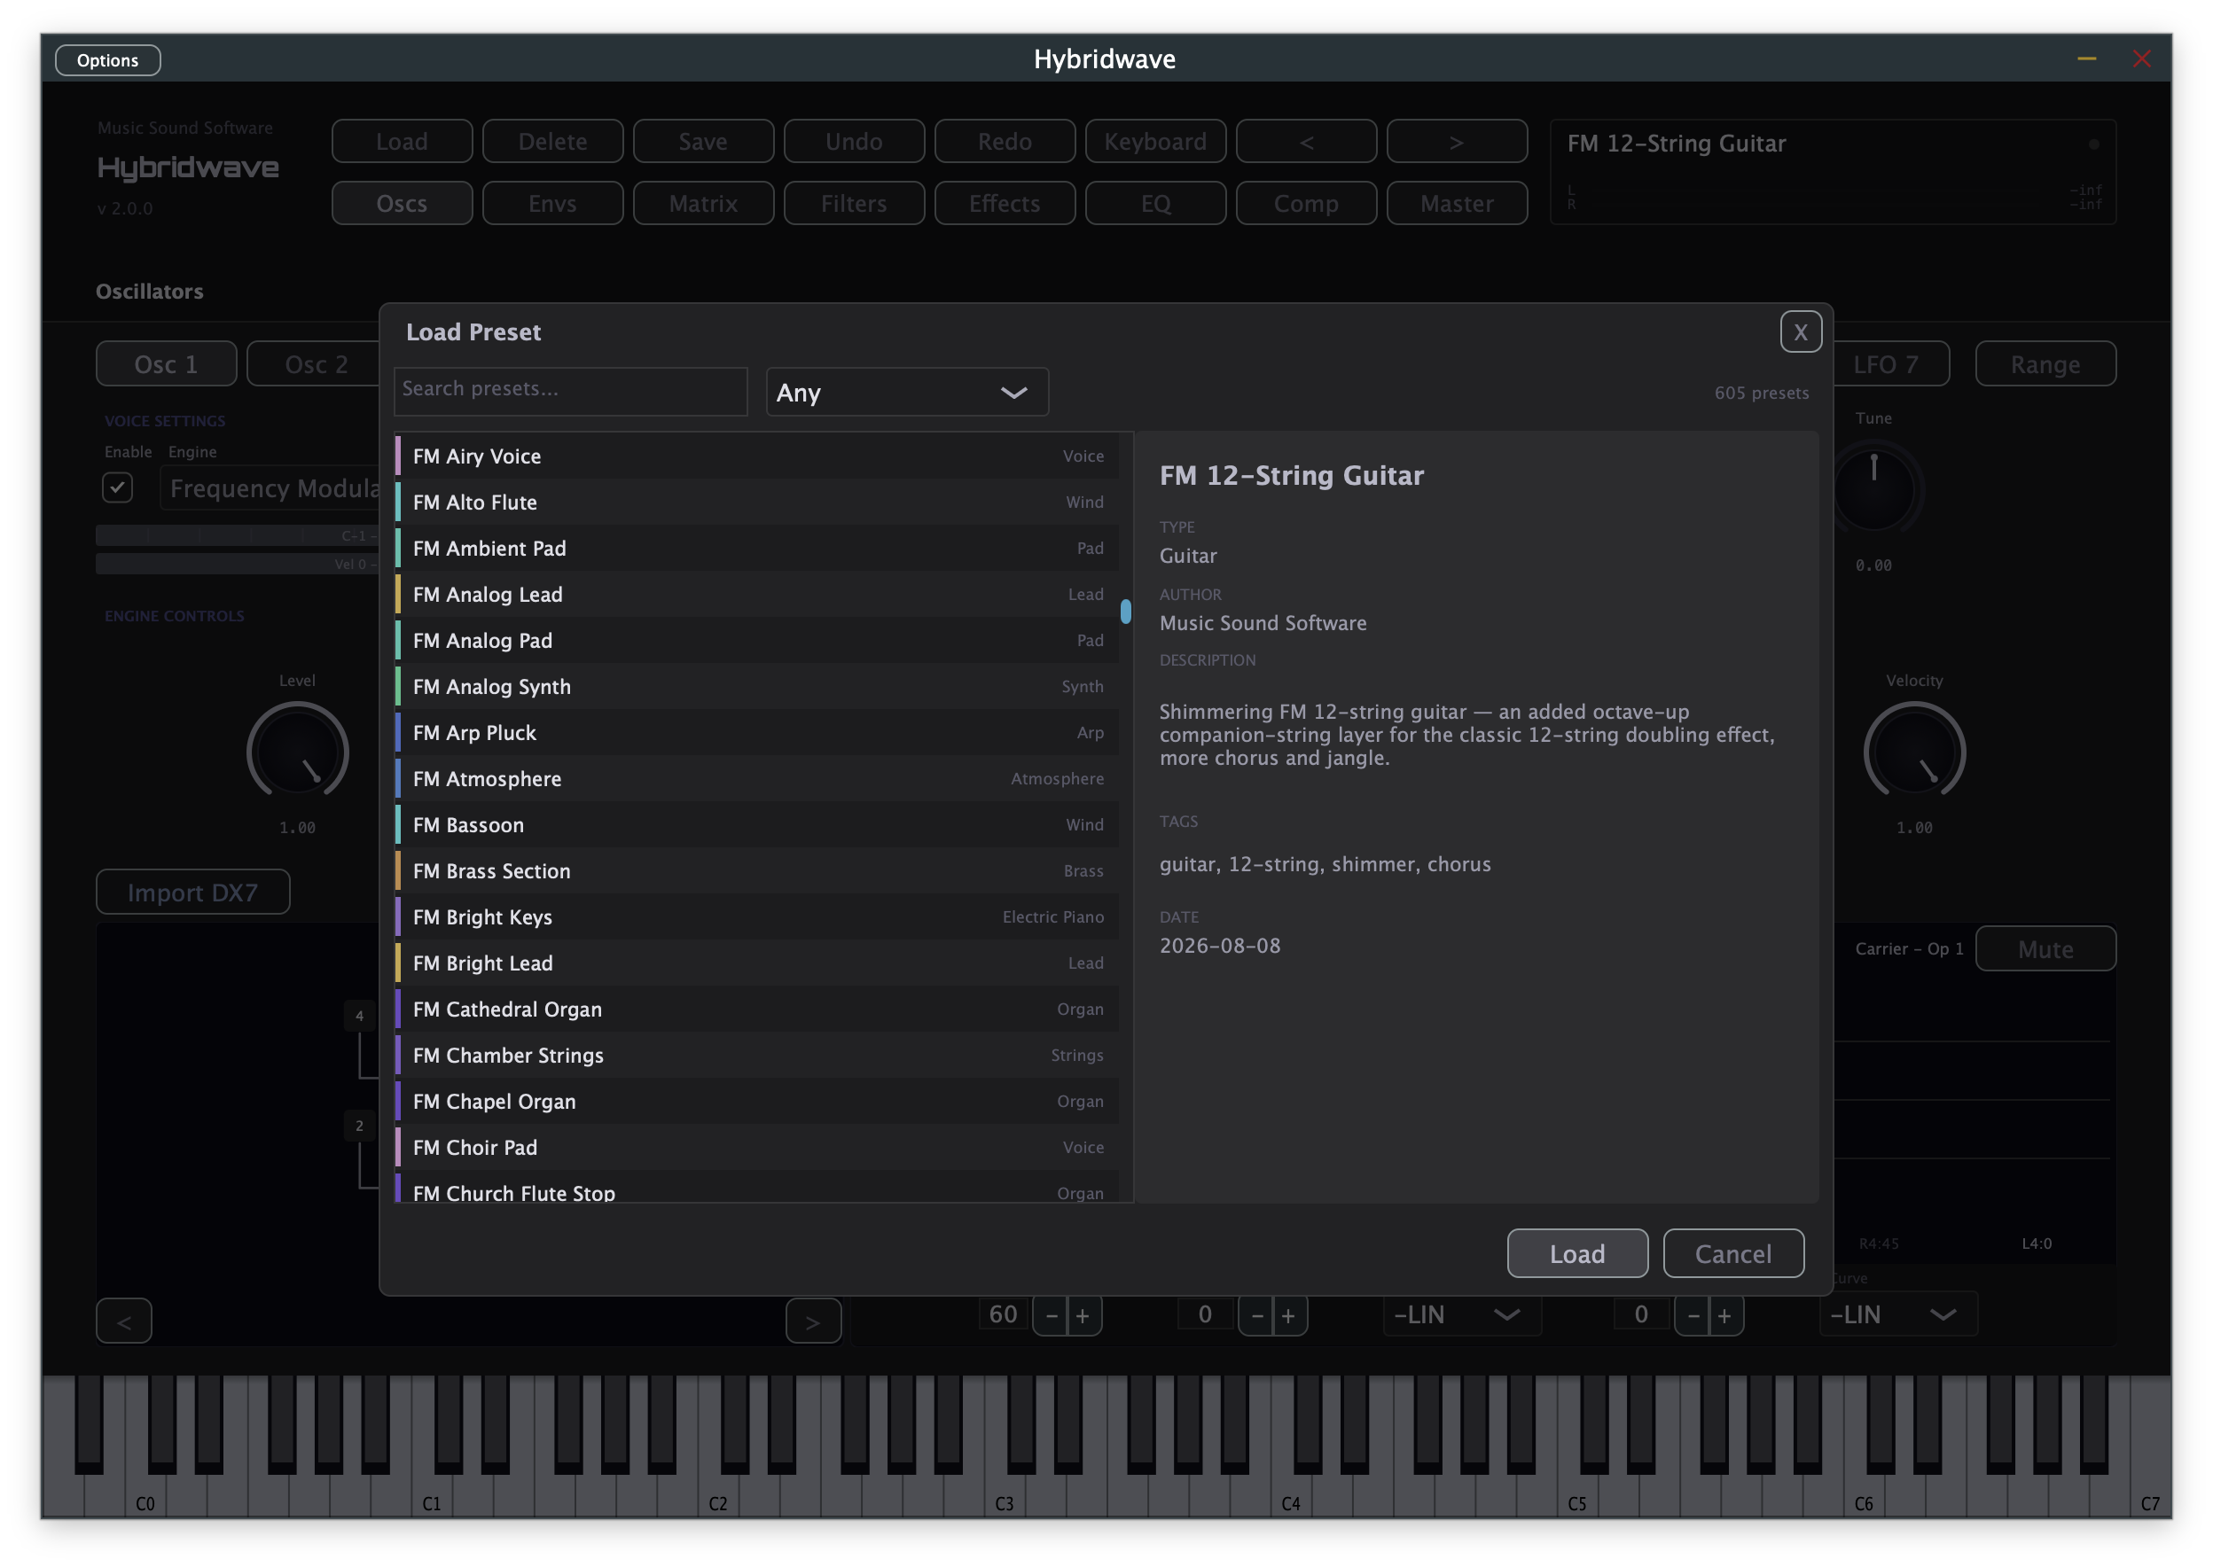
Task: Click the Redo button
Action: point(1005,142)
